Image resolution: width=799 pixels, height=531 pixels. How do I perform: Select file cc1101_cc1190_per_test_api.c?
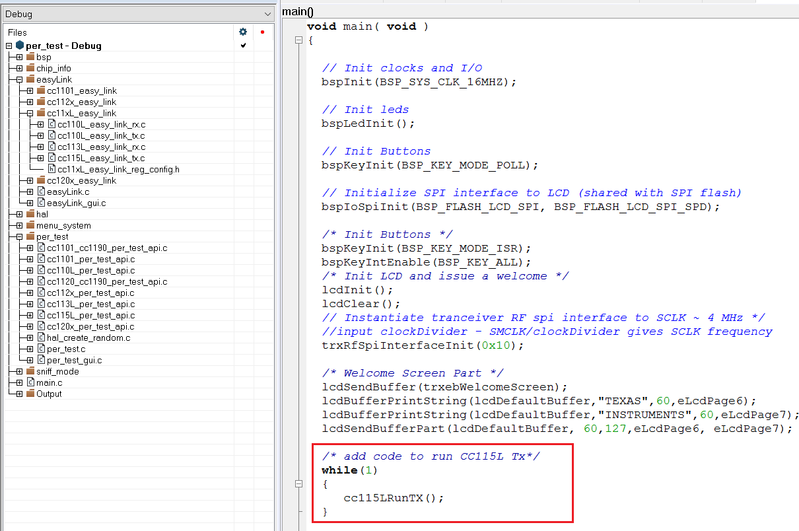[x=107, y=248]
